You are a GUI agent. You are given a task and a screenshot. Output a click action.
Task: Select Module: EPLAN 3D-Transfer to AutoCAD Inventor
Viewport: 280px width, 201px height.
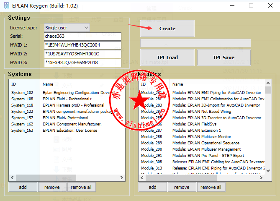point(202,118)
